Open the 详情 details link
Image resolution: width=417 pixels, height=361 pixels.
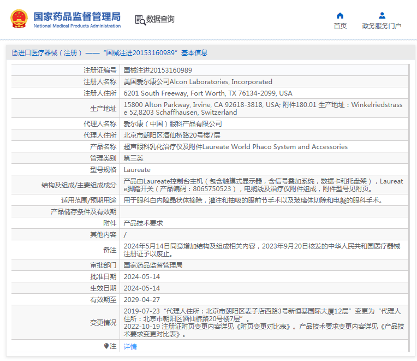(130, 346)
